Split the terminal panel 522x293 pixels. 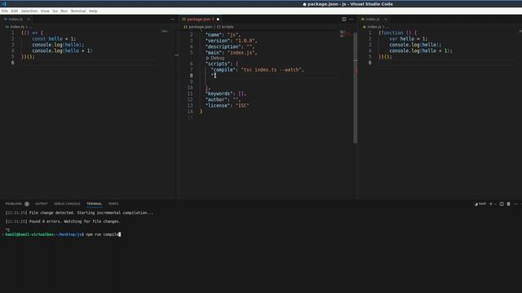pyautogui.click(x=502, y=204)
